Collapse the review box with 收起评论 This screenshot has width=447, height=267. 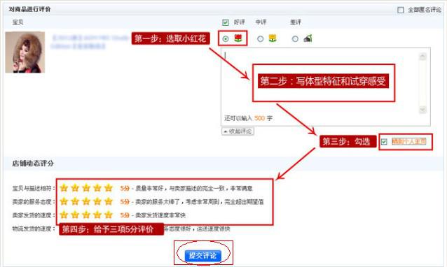point(238,131)
